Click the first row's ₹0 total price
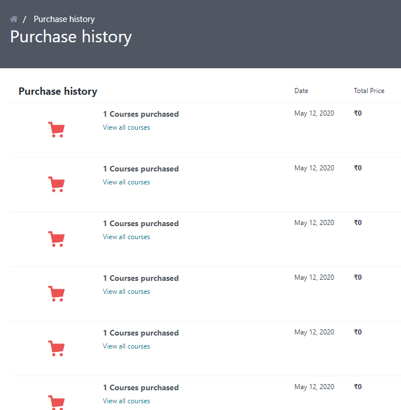This screenshot has height=410, width=401. pos(358,113)
